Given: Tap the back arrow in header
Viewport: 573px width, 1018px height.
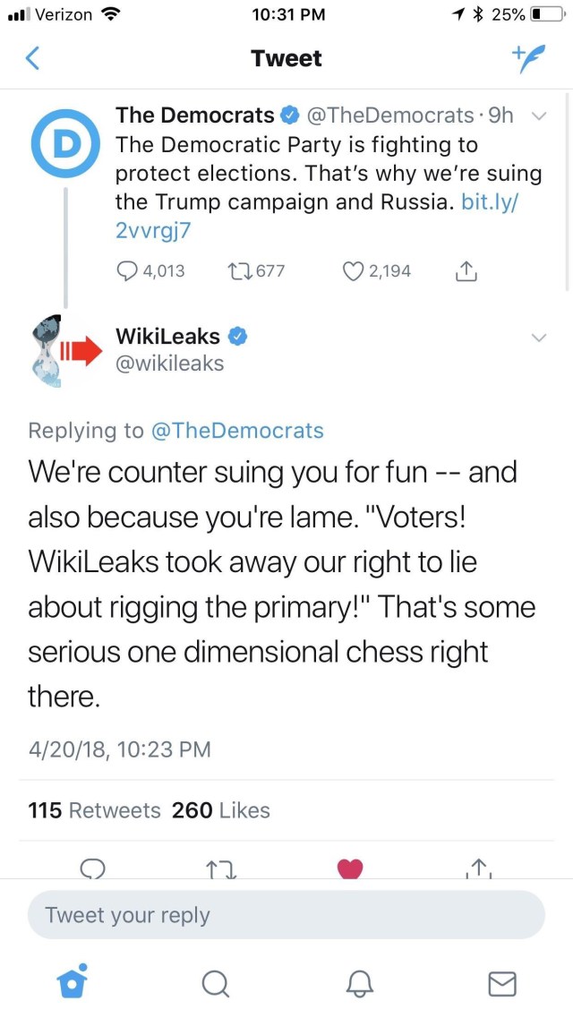Looking at the screenshot, I should [x=33, y=59].
